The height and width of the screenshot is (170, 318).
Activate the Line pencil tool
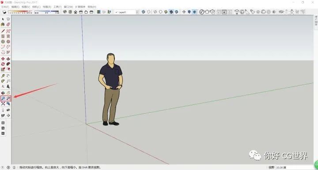[3, 31]
